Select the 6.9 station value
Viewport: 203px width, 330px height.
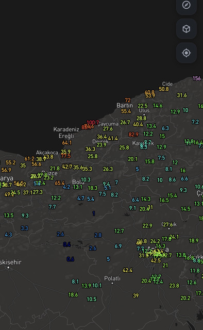(118, 246)
